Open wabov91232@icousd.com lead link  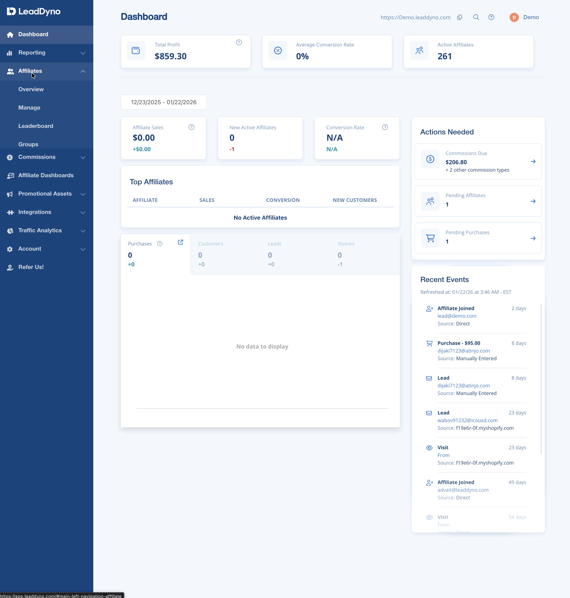[x=467, y=420]
